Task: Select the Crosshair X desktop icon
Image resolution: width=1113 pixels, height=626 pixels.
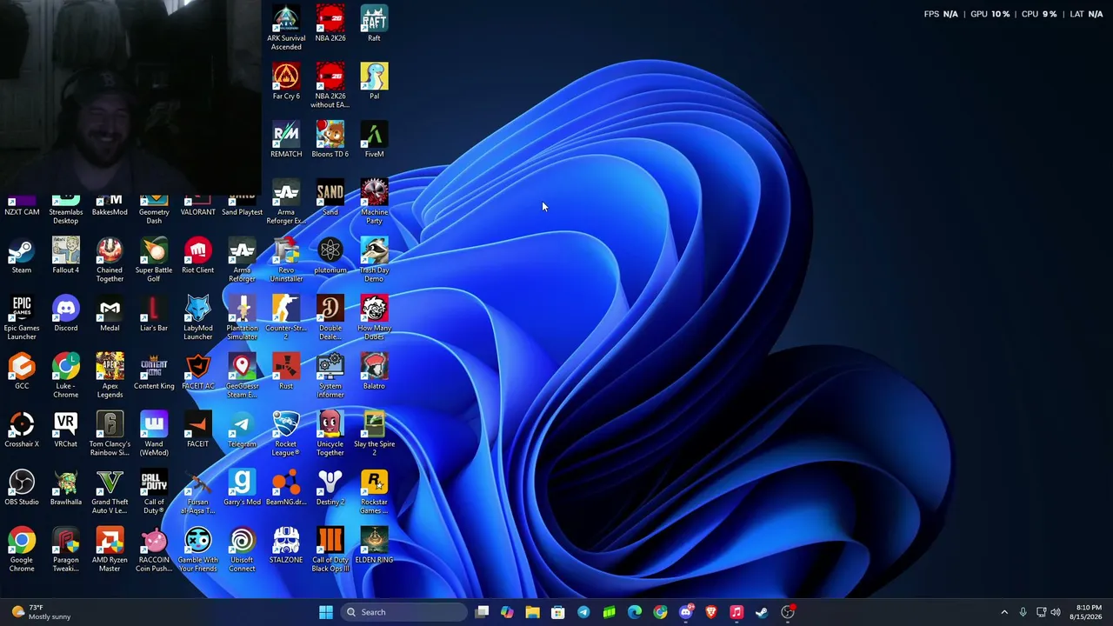Action: [x=22, y=429]
